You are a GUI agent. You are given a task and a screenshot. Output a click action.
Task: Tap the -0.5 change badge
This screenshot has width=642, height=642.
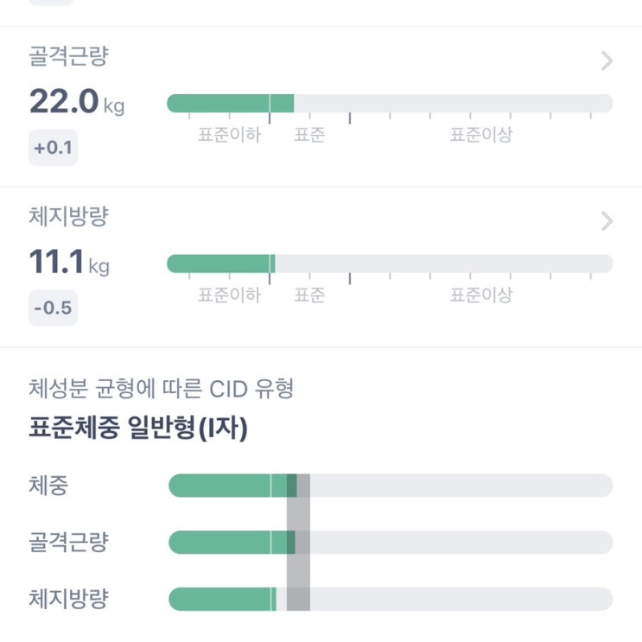pos(53,308)
